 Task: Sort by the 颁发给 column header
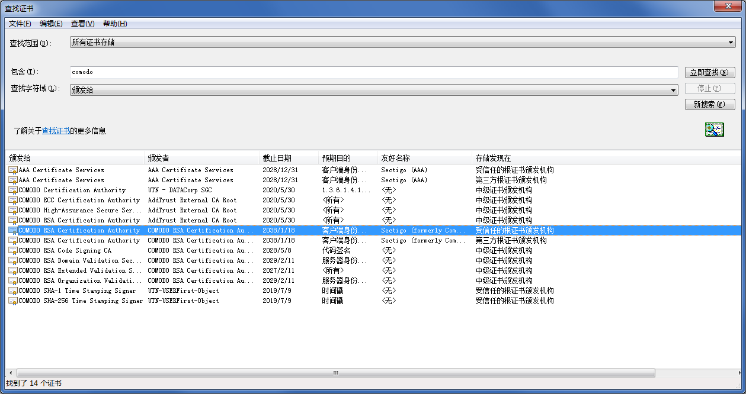pyautogui.click(x=75, y=158)
